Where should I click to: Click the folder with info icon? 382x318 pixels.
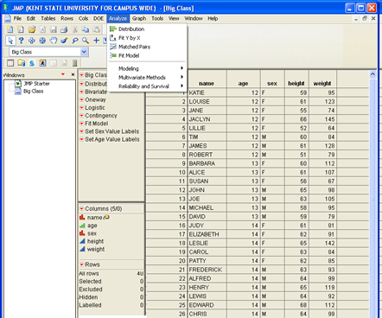[x=21, y=63]
